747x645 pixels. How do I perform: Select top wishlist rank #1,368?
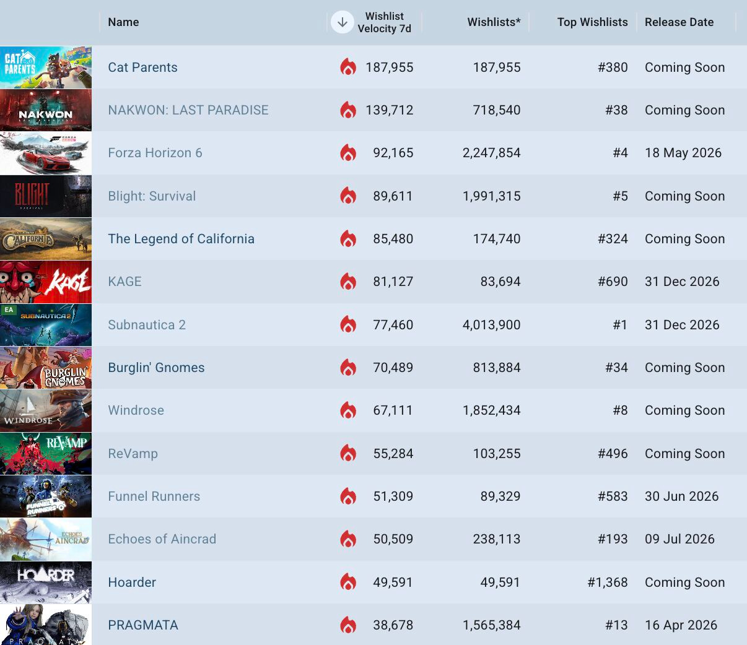[608, 582]
